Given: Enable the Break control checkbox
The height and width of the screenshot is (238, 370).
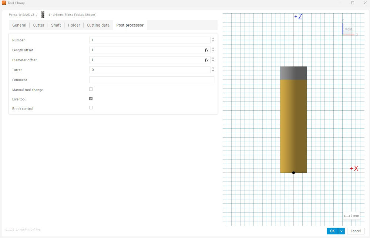Looking at the screenshot, I should (x=91, y=108).
